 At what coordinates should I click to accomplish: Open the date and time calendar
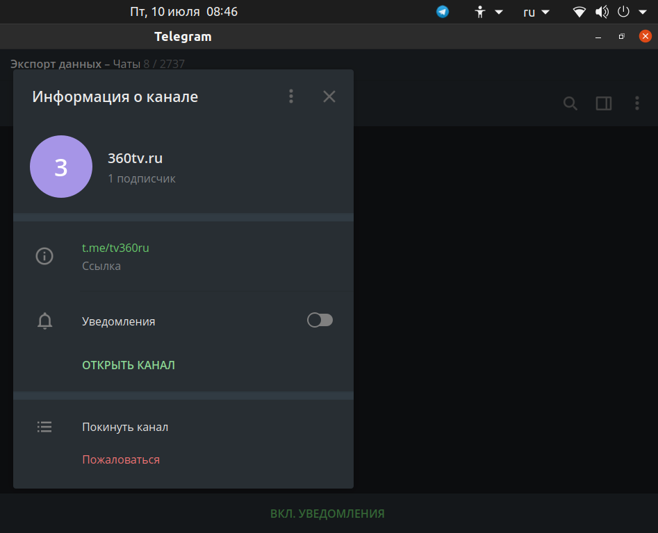pos(184,12)
